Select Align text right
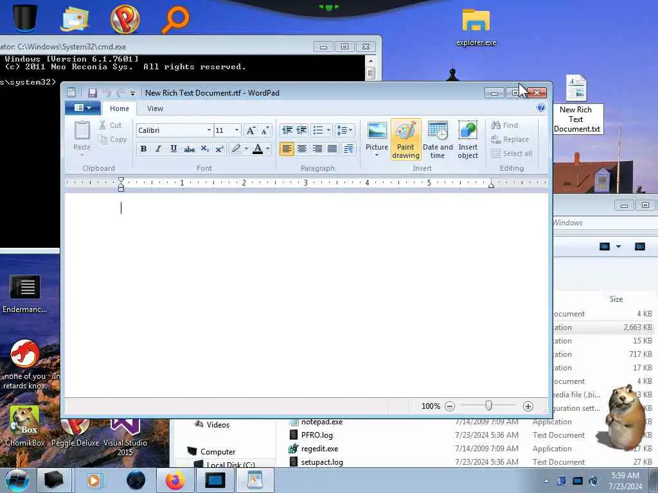The image size is (658, 493). coord(317,149)
